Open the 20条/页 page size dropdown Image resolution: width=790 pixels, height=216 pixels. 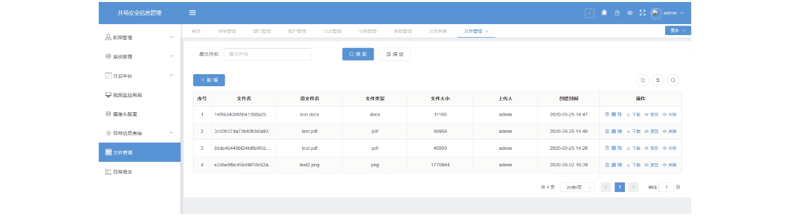tap(577, 187)
